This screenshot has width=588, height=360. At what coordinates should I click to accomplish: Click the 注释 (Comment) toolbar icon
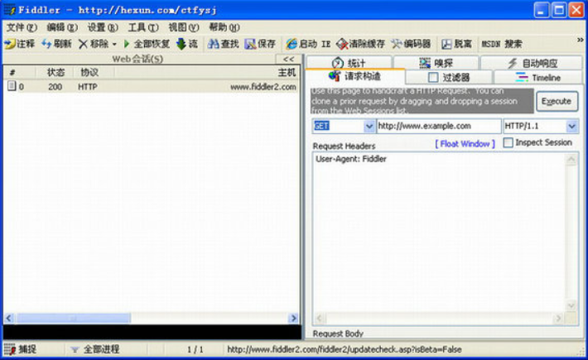(x=10, y=44)
